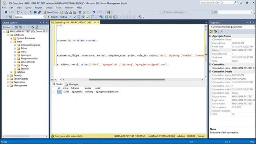Collapse the HALLMAN-PC\TEST server node

point(4,32)
